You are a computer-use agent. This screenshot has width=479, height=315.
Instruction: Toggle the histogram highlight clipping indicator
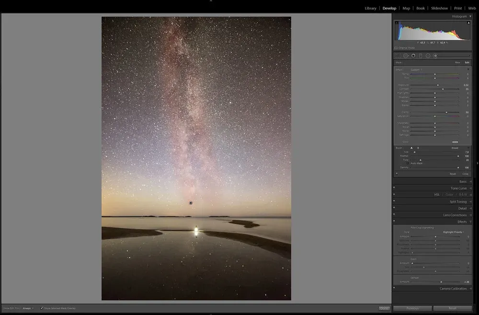[468, 23]
